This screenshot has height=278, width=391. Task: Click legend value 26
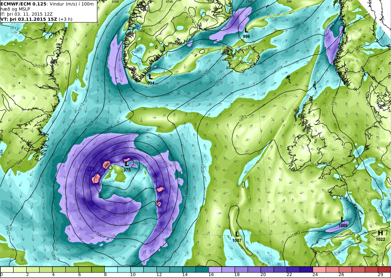point(341,275)
